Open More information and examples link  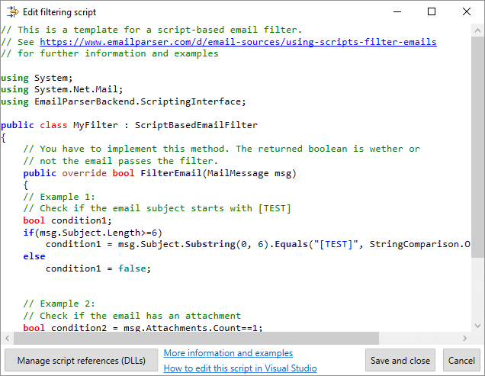(228, 353)
